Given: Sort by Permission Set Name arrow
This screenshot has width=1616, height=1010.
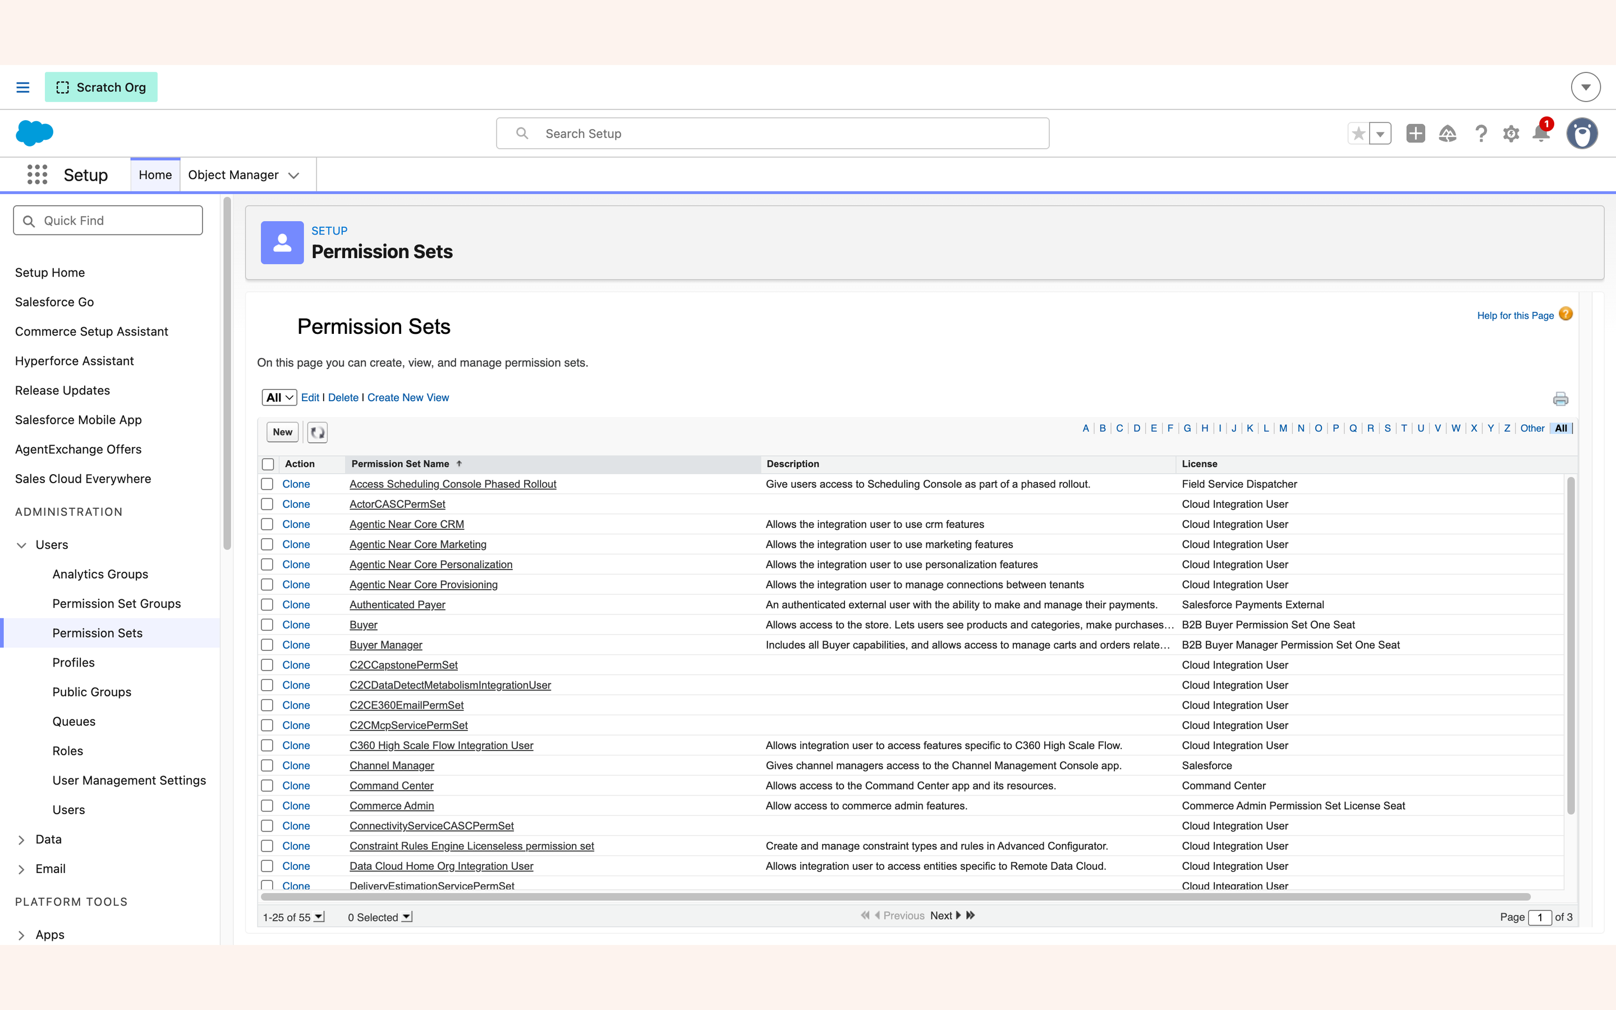Looking at the screenshot, I should pyautogui.click(x=459, y=463).
